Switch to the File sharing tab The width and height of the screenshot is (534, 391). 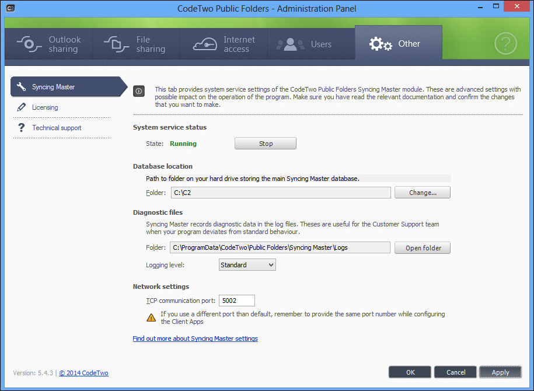(136, 44)
